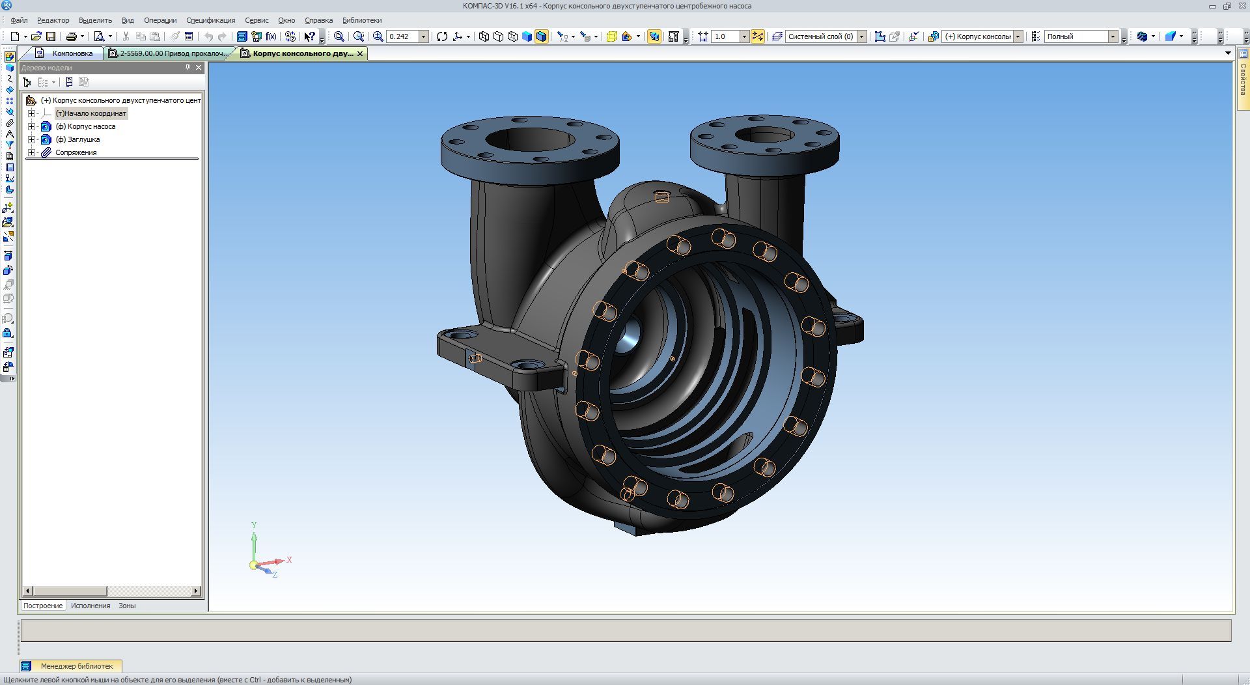
Task: Toggle shaded with edges display mode
Action: click(x=541, y=36)
